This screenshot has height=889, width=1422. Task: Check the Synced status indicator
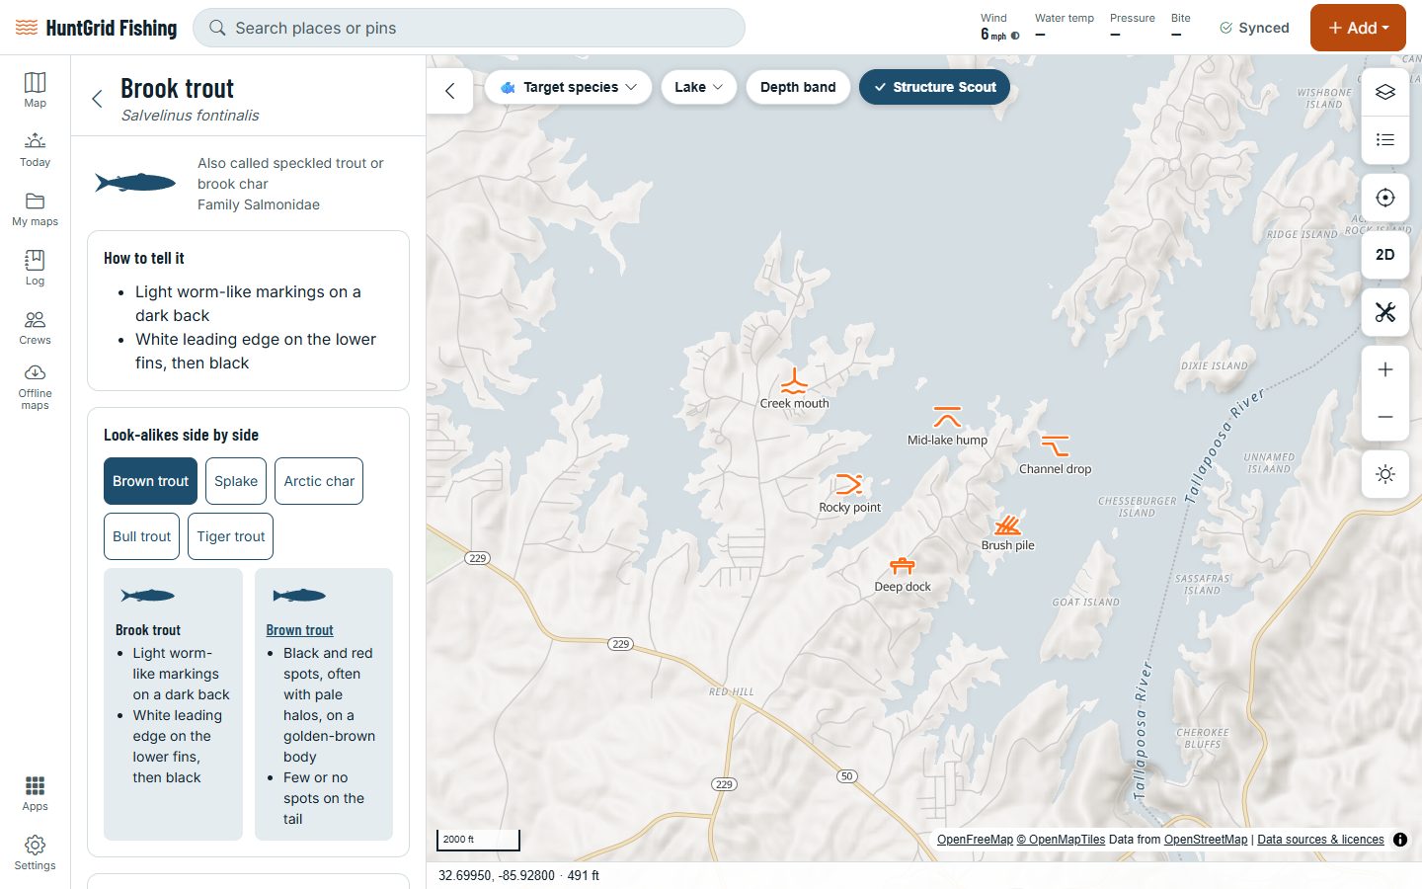pos(1254,28)
